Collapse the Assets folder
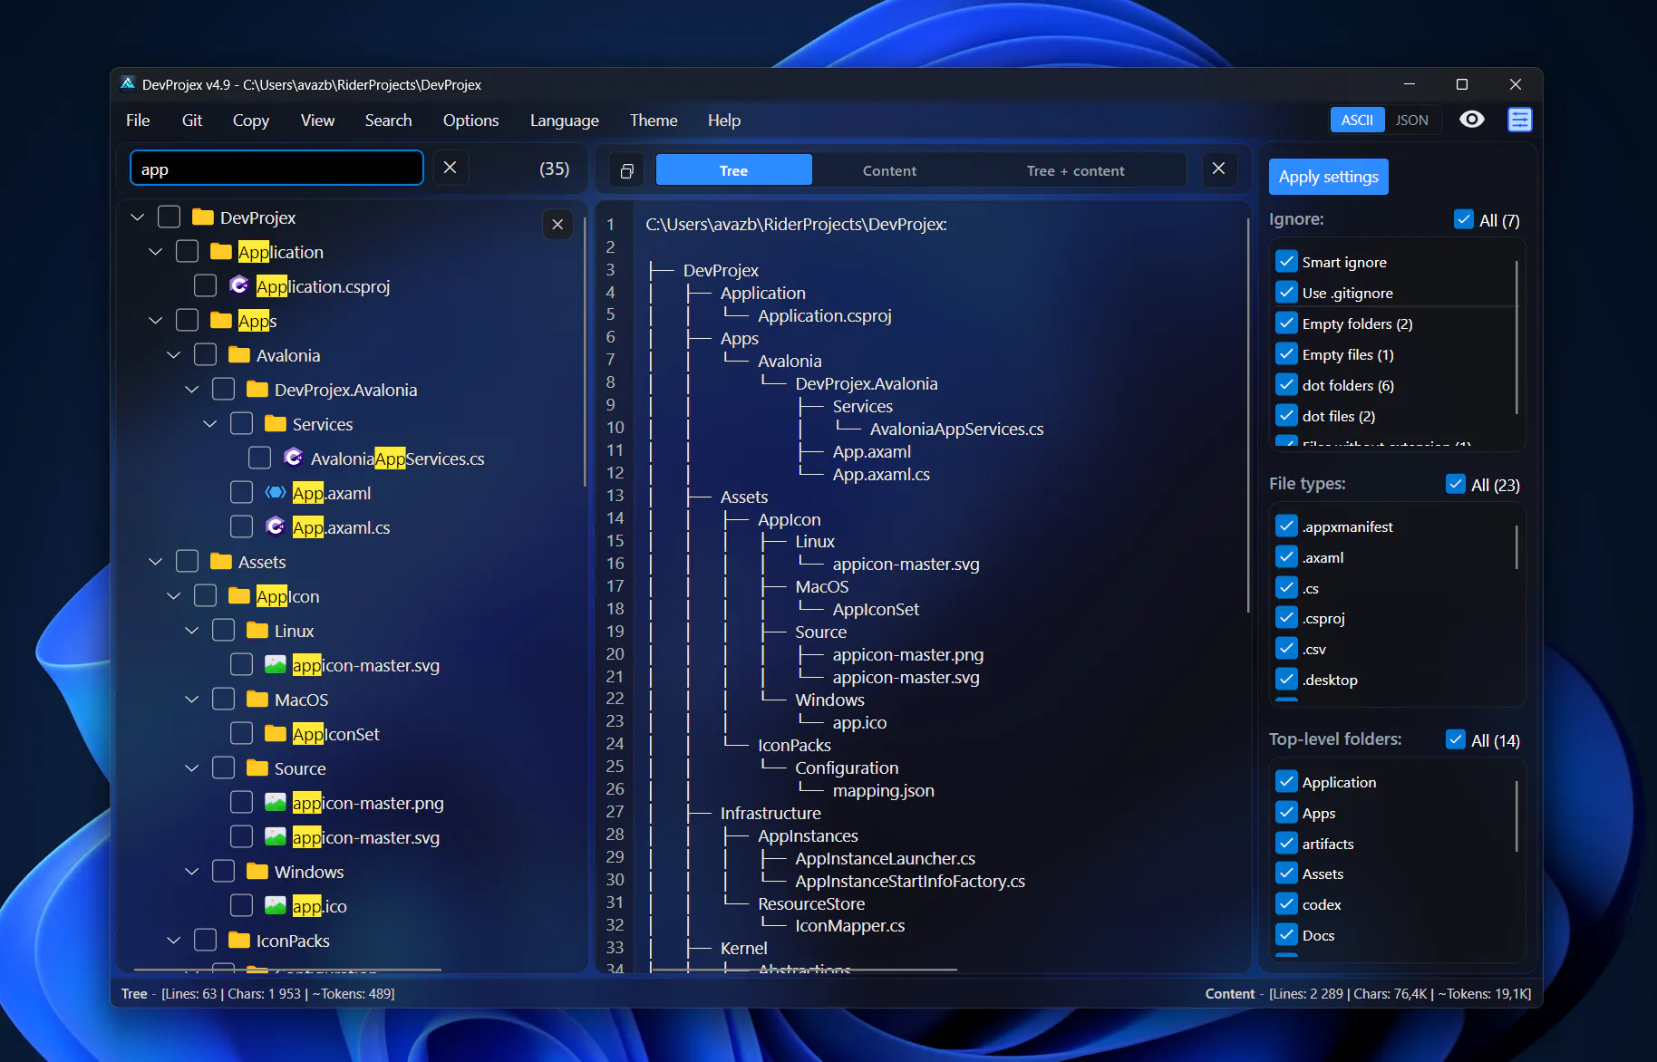 155,561
